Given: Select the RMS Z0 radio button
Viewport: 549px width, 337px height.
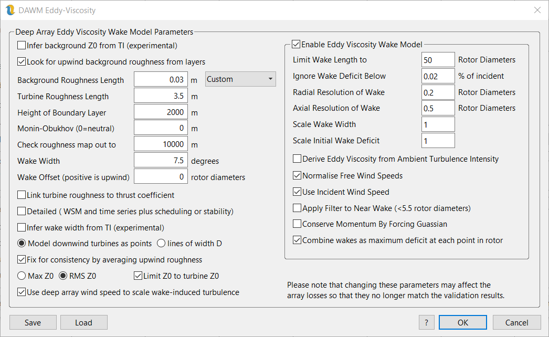Looking at the screenshot, I should click(x=63, y=276).
